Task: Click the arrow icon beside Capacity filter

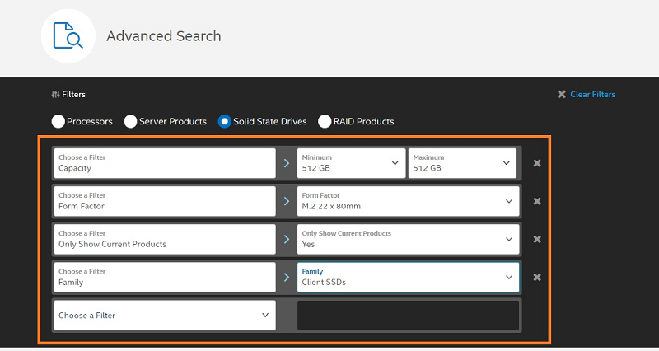Action: pos(287,163)
